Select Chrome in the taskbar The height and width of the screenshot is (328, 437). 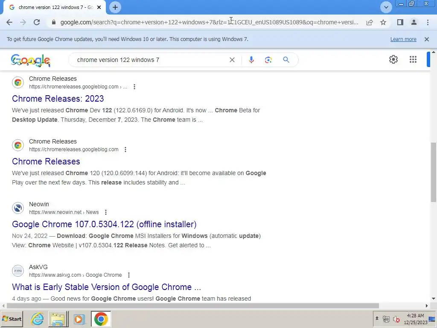(x=101, y=319)
